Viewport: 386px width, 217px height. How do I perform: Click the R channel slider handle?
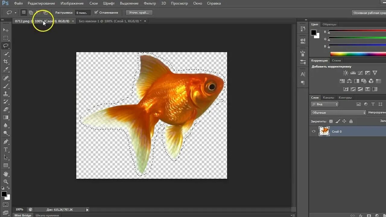click(x=329, y=33)
